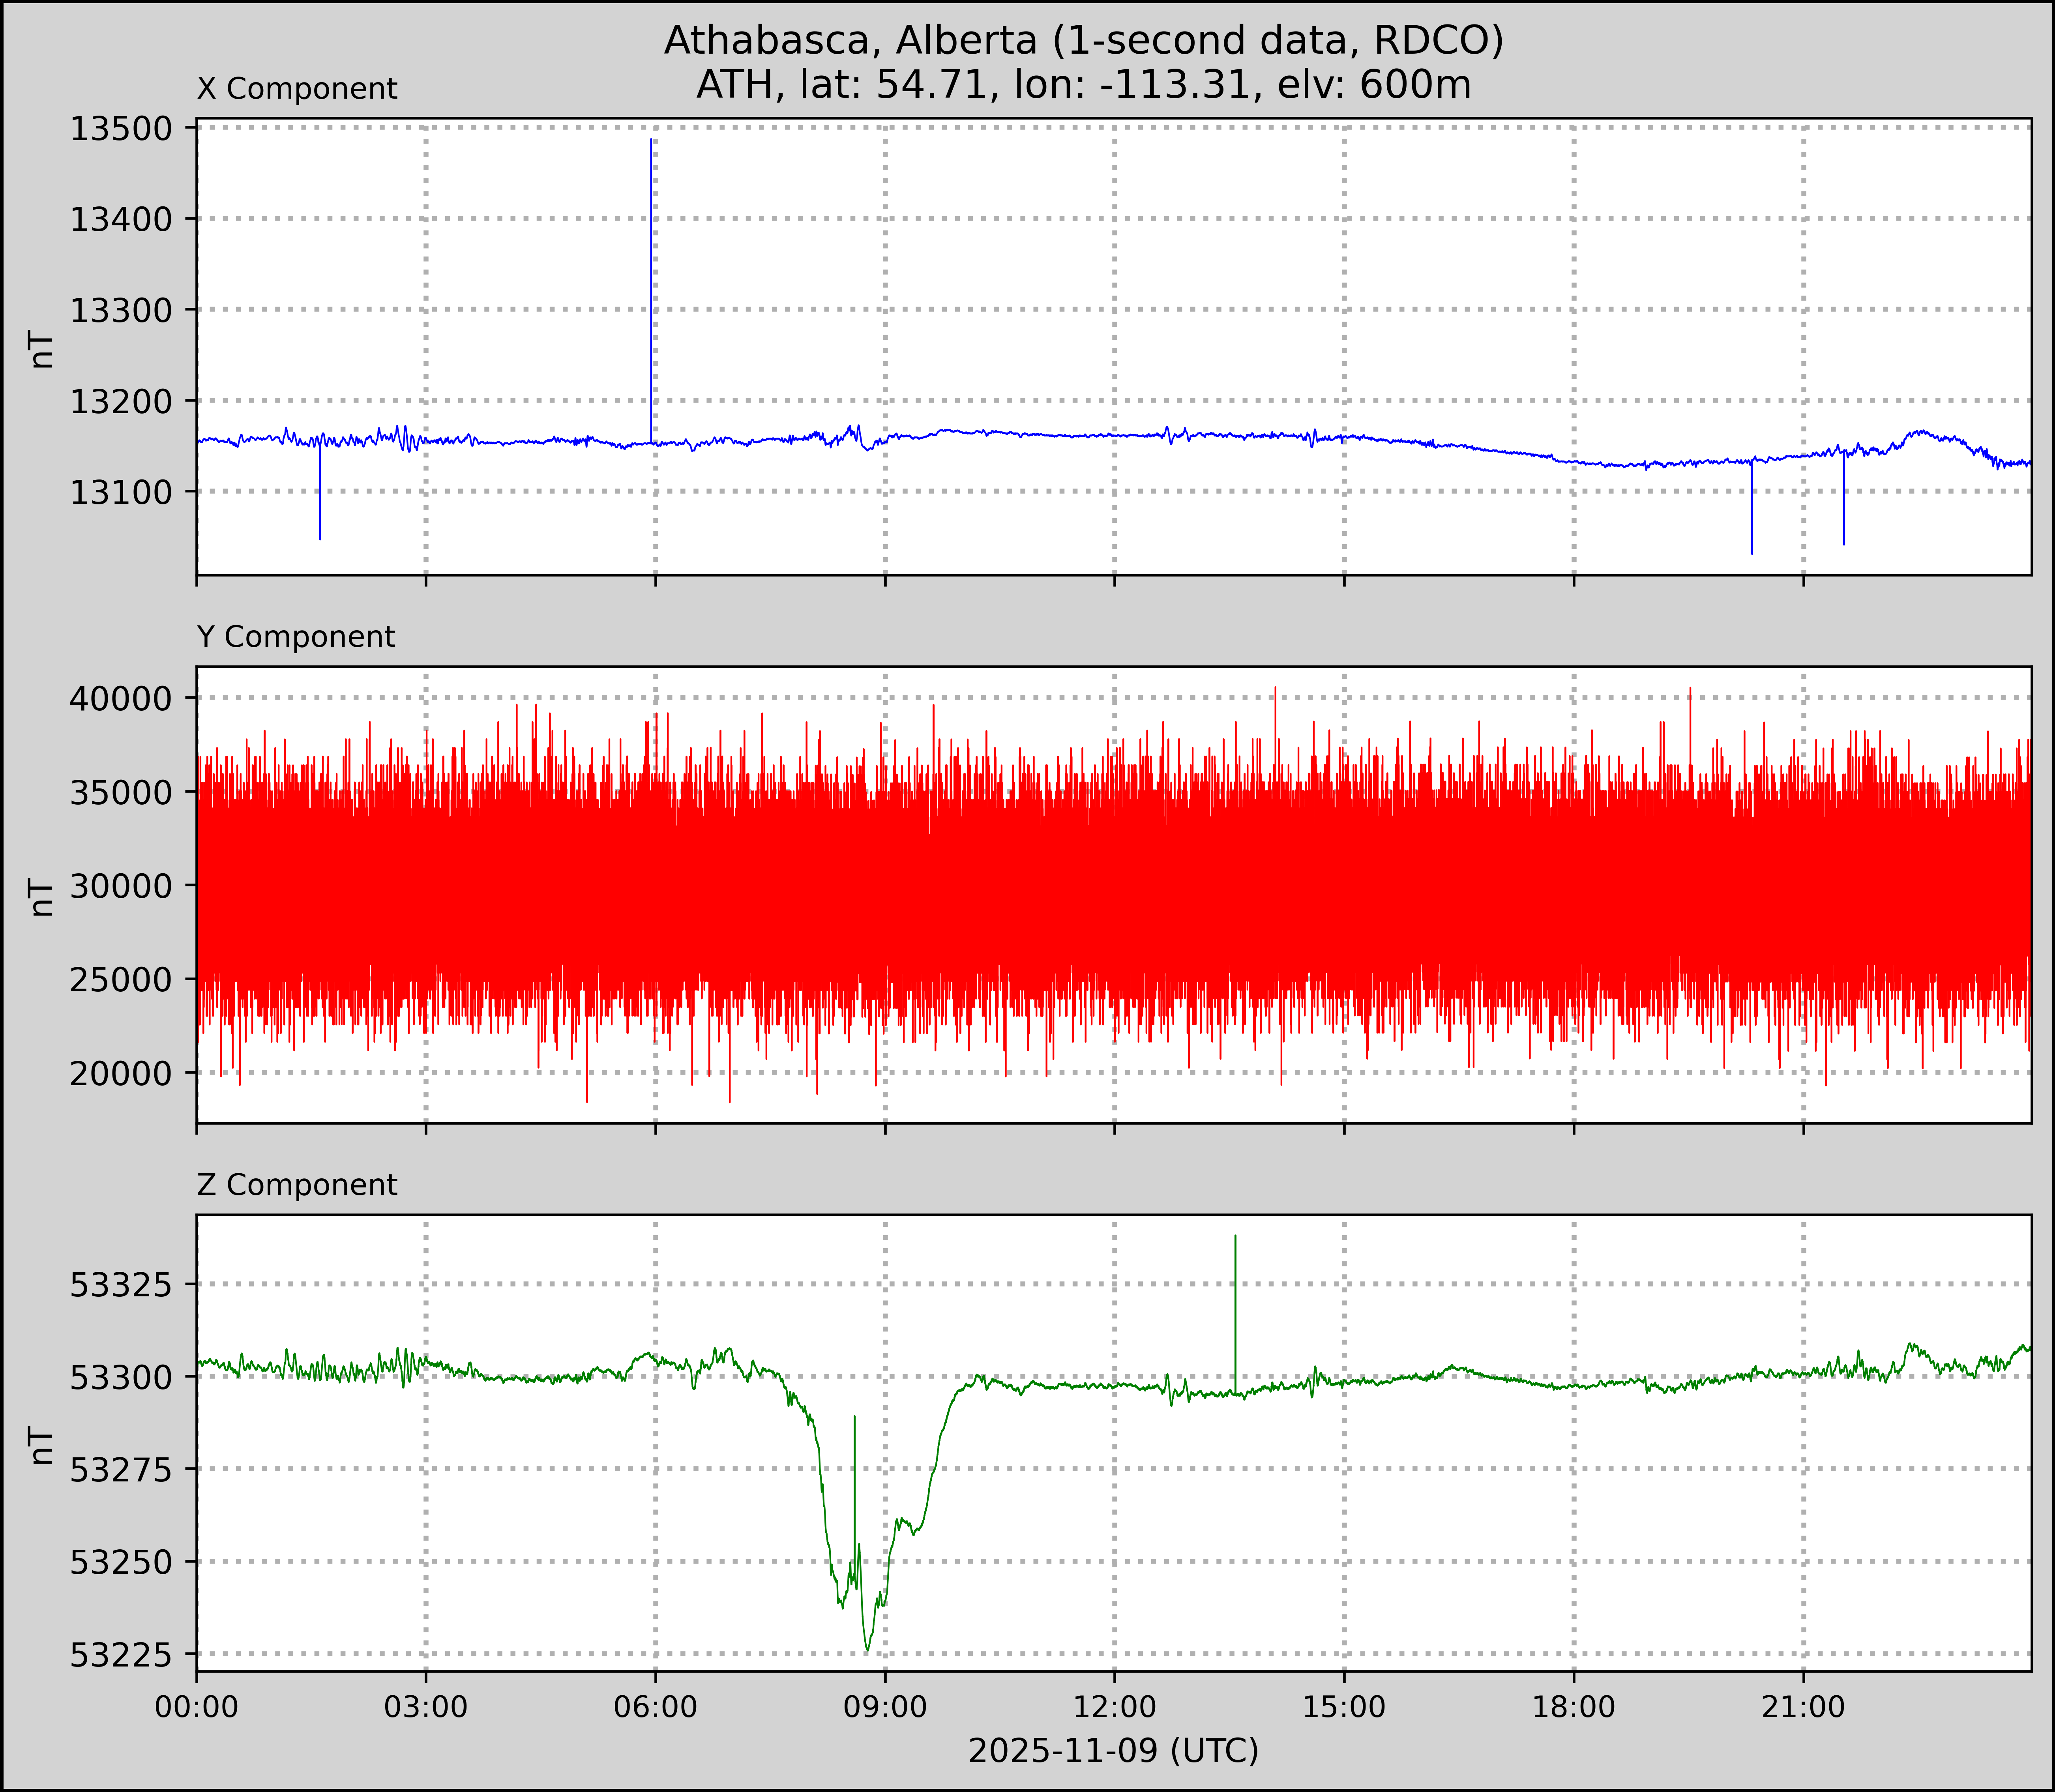Click the tall blue spike near 06:00

click(652, 290)
